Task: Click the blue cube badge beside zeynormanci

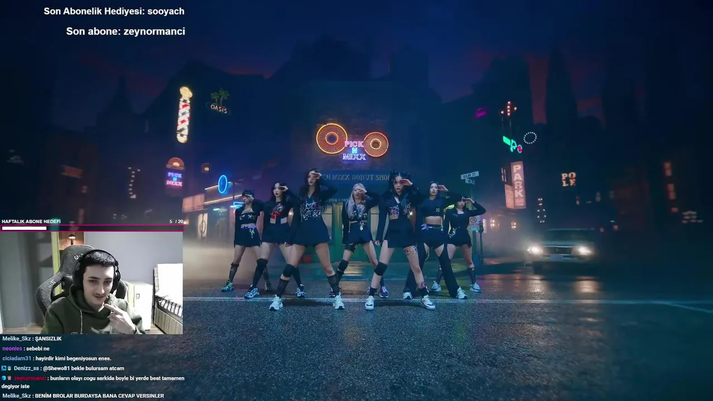Action: pyautogui.click(x=4, y=378)
